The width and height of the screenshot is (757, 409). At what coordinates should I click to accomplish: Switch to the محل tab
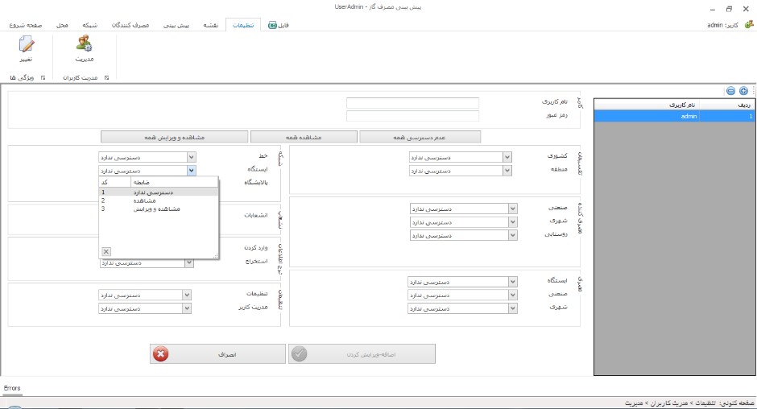(x=62, y=25)
